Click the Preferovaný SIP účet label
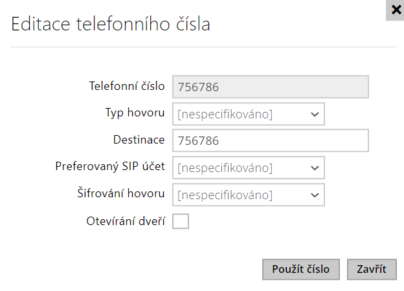This screenshot has height=291, width=404. click(x=110, y=167)
